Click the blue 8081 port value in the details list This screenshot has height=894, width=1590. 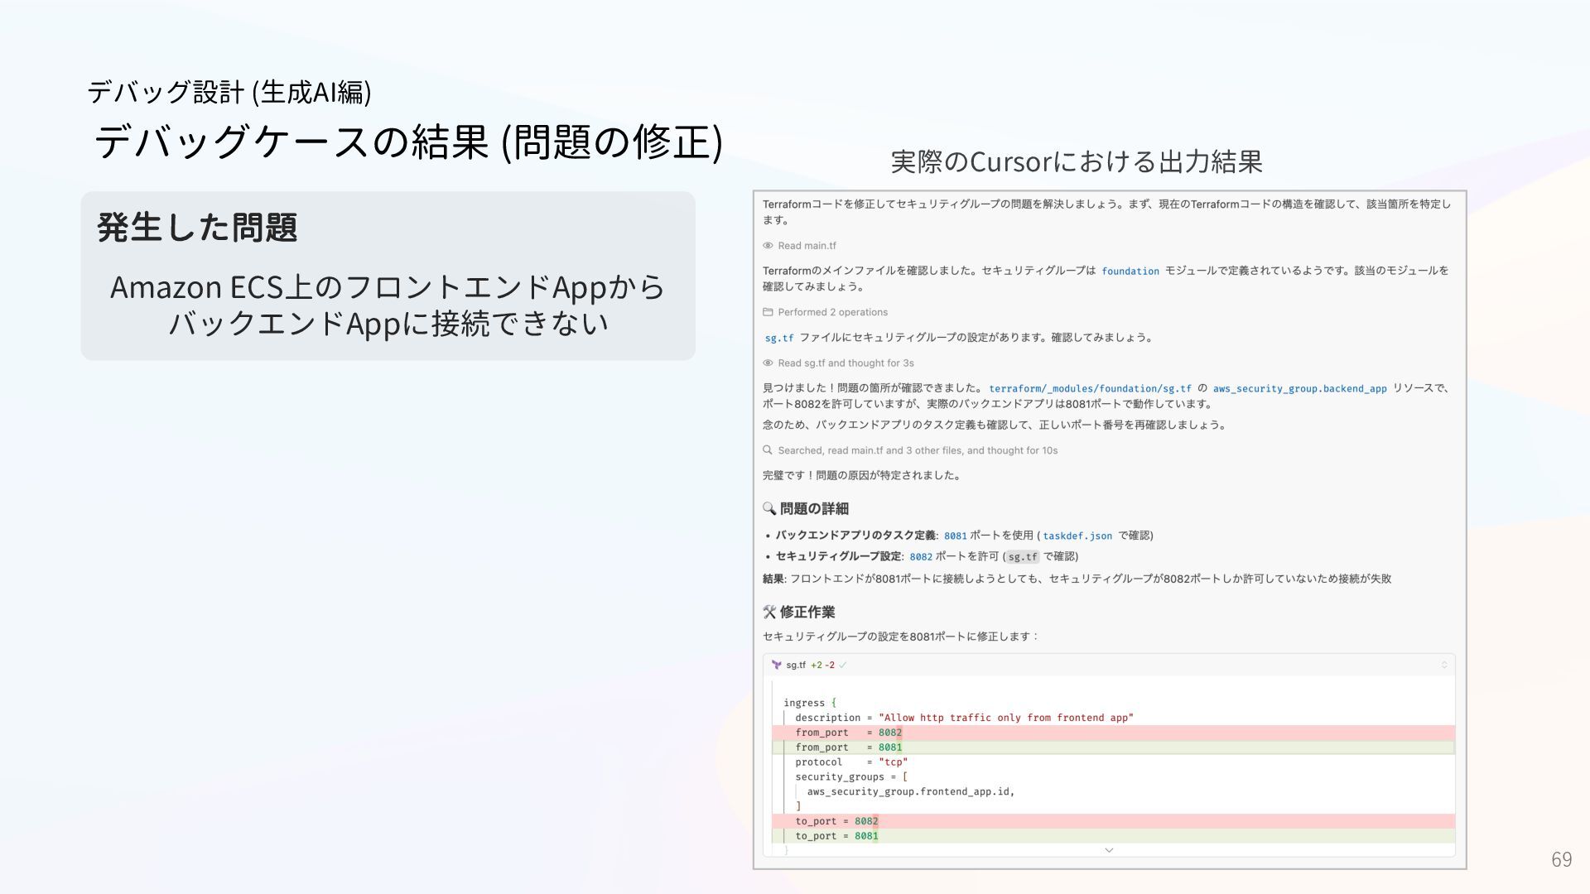955,536
